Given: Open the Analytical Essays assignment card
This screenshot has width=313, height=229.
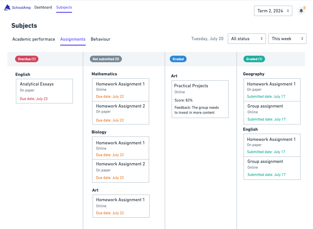Looking at the screenshot, I should (44, 91).
